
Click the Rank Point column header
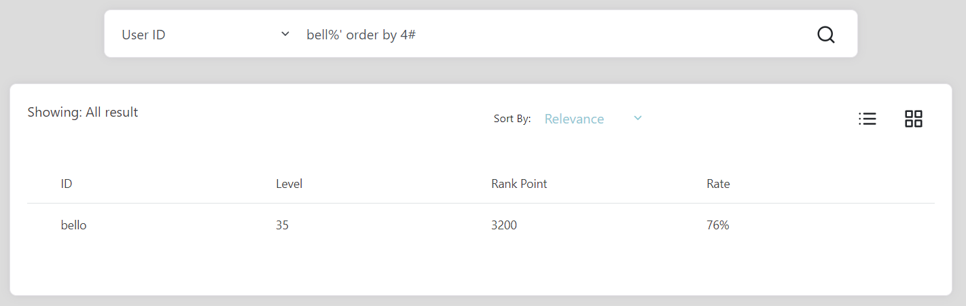click(x=519, y=184)
